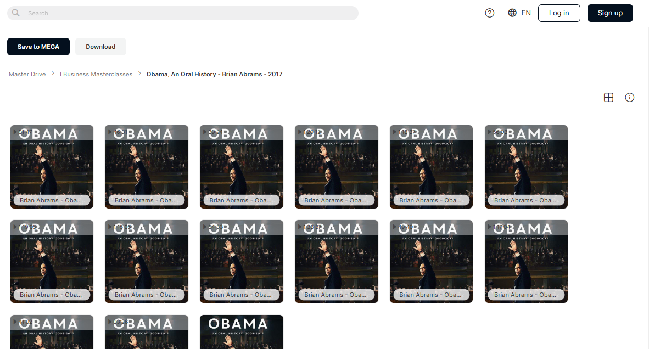Open the video thumbnail with duration 56:03
Viewport: 649px width, 349px height.
pyautogui.click(x=526, y=167)
